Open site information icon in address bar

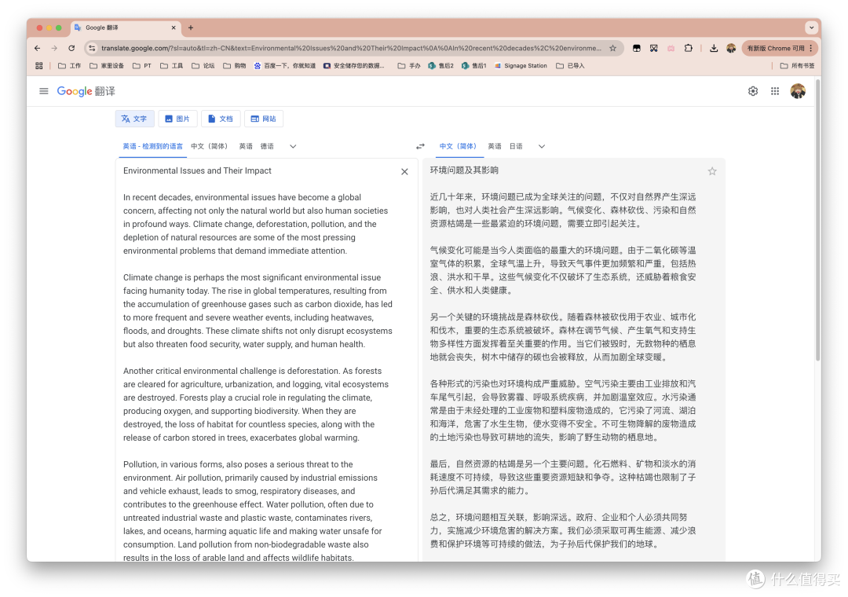pyautogui.click(x=92, y=48)
